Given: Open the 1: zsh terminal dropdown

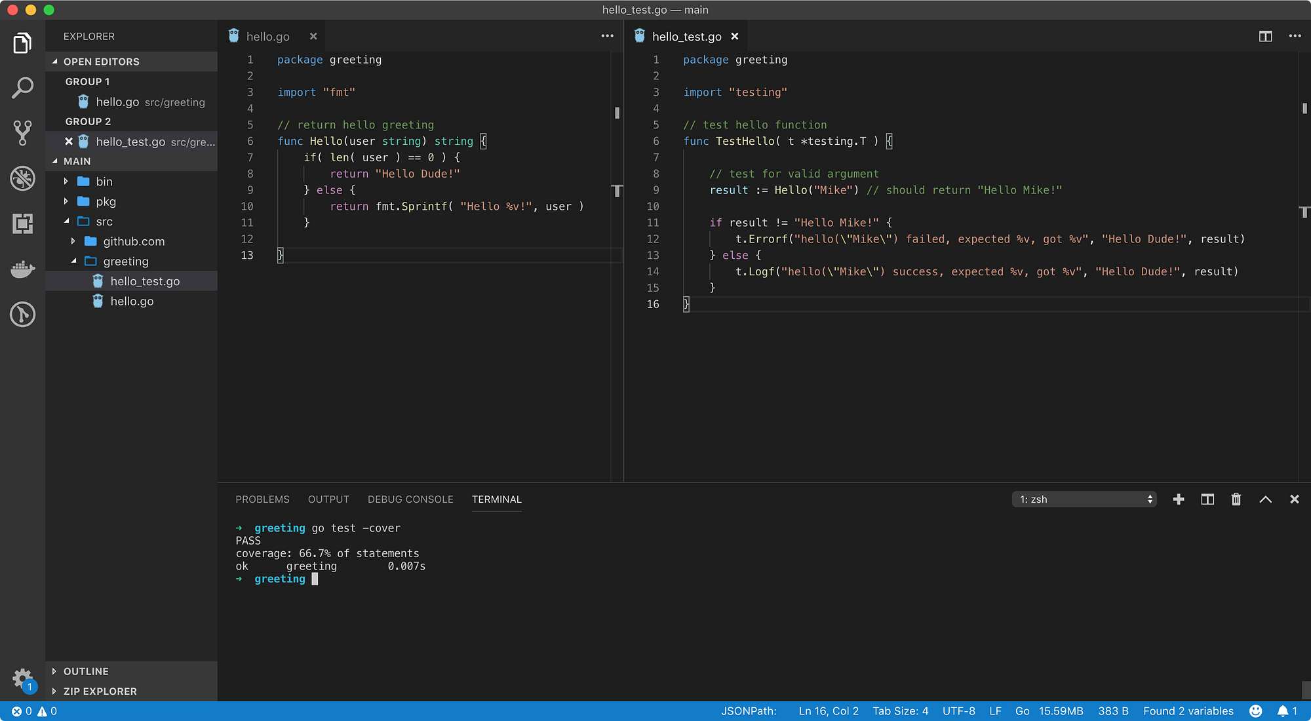Looking at the screenshot, I should tap(1084, 499).
